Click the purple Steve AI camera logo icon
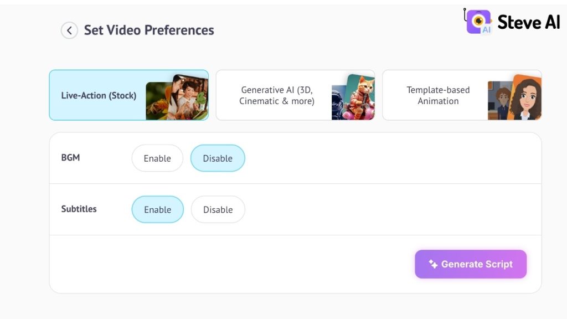 coord(477,22)
